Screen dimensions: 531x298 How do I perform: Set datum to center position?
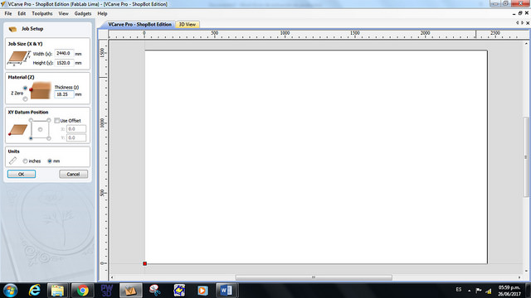pyautogui.click(x=40, y=129)
